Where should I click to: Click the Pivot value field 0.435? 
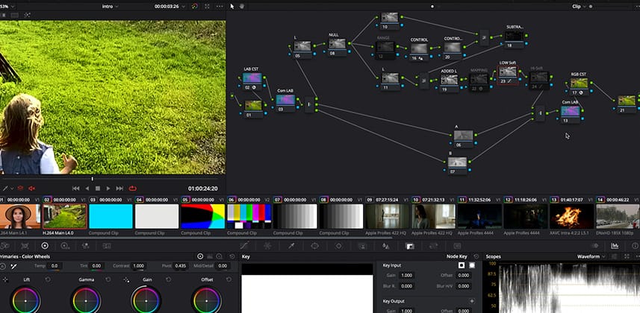point(181,266)
